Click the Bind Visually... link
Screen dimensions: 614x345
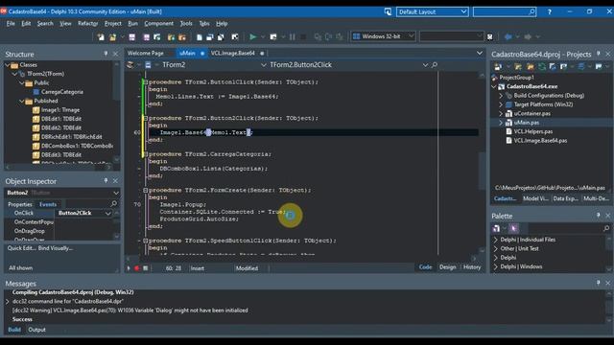pos(56,248)
